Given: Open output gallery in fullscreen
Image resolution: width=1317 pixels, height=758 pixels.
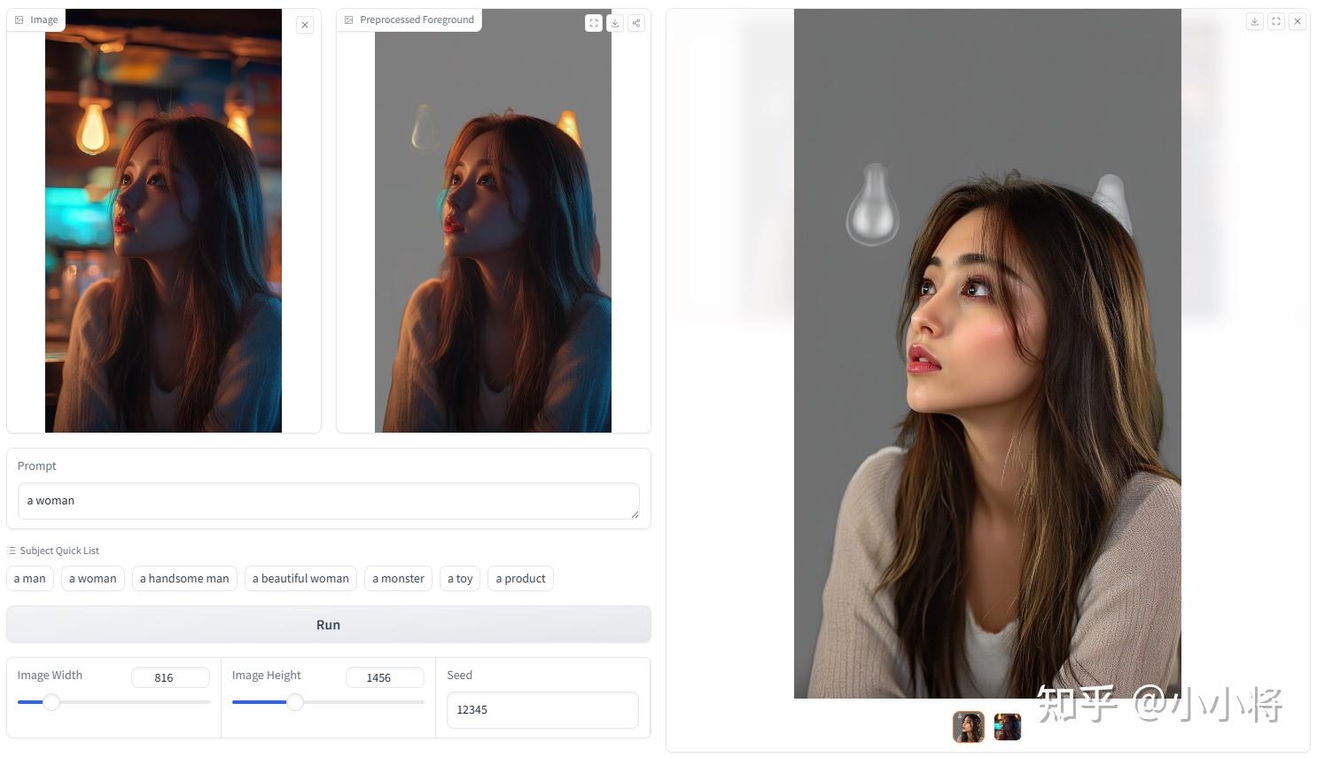Looking at the screenshot, I should (x=1276, y=21).
